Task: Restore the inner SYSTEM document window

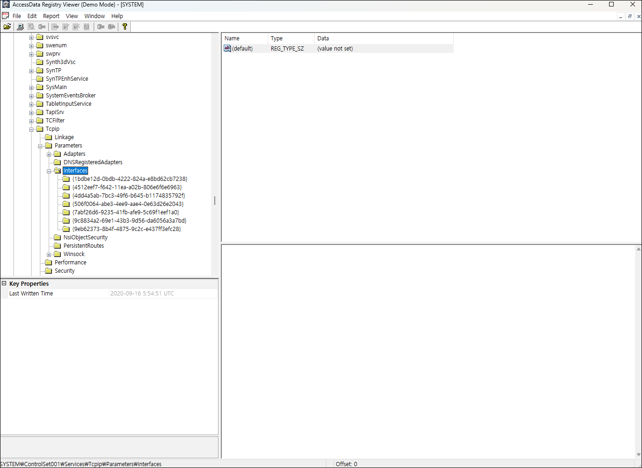Action: 629,16
